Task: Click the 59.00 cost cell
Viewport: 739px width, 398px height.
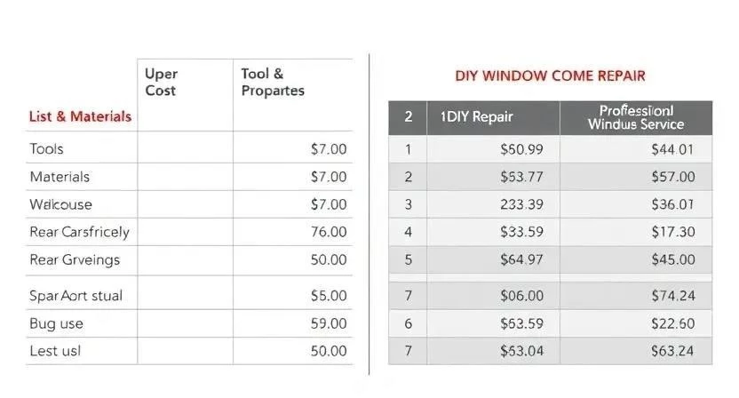Action: pos(329,323)
